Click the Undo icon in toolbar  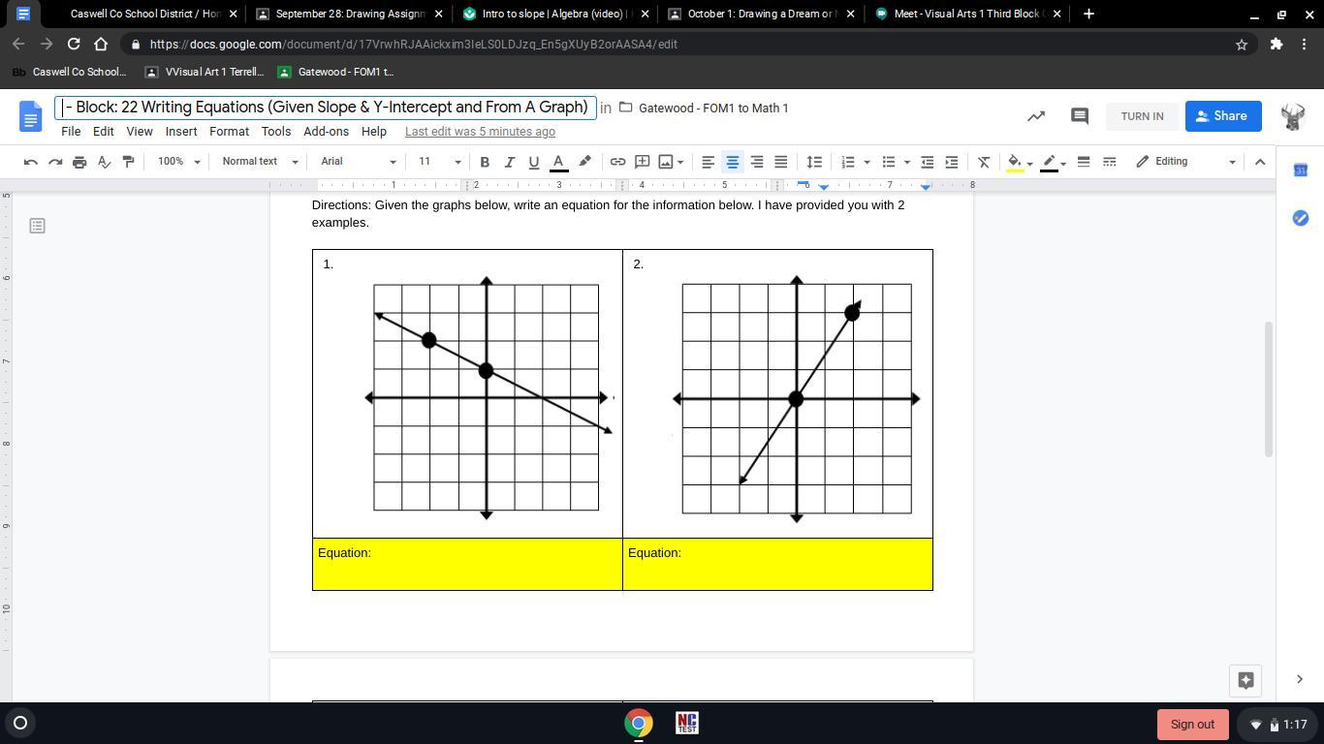pyautogui.click(x=31, y=162)
